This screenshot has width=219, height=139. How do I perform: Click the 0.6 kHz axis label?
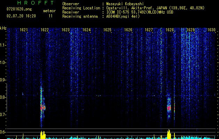pyautogui.click(x=3, y=132)
